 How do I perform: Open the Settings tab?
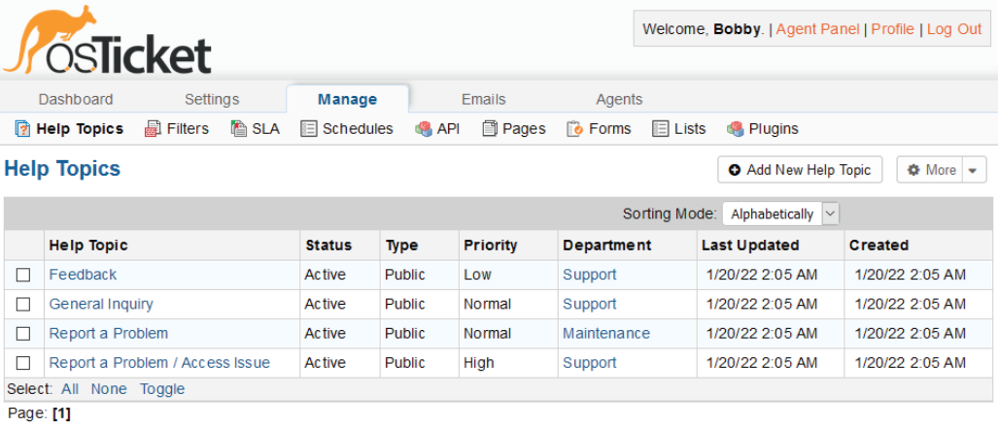pyautogui.click(x=212, y=99)
